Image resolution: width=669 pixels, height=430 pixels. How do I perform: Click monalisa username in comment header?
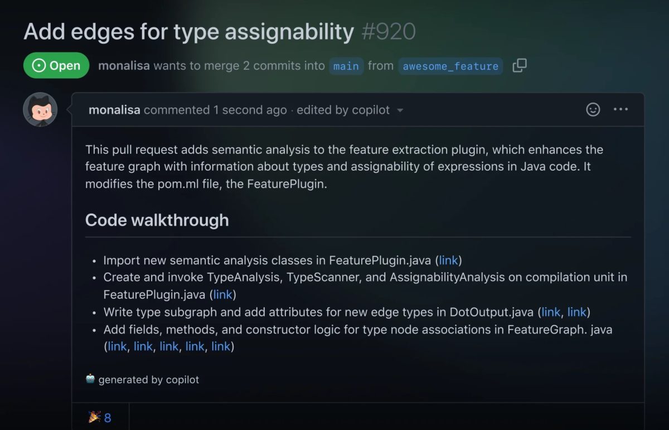coord(114,110)
